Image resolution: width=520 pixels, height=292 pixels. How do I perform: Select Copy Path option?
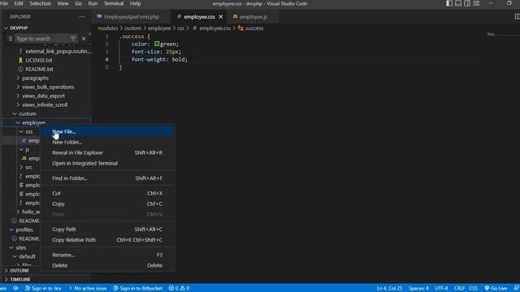[107, 230]
